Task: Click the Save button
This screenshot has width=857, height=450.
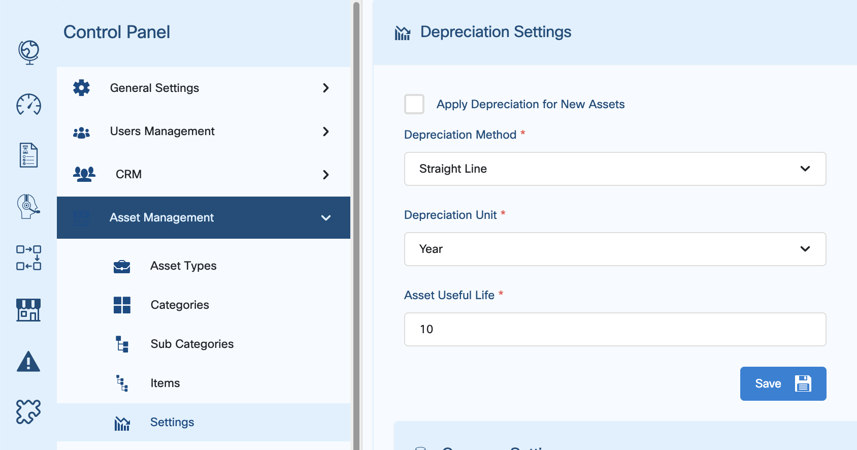Action: 783,384
